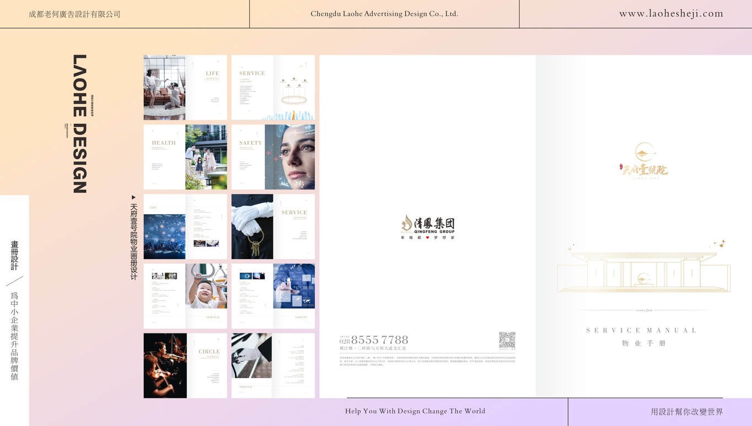Click the SERVICE MANUAL cover title
Image resolution: width=752 pixels, height=426 pixels.
pos(641,330)
